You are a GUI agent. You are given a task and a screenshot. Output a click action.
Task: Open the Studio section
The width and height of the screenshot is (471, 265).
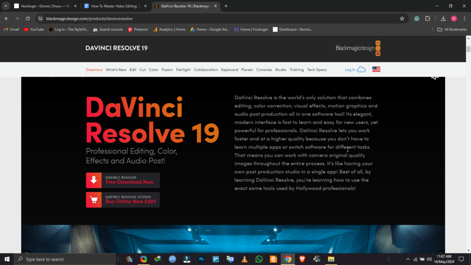point(281,70)
